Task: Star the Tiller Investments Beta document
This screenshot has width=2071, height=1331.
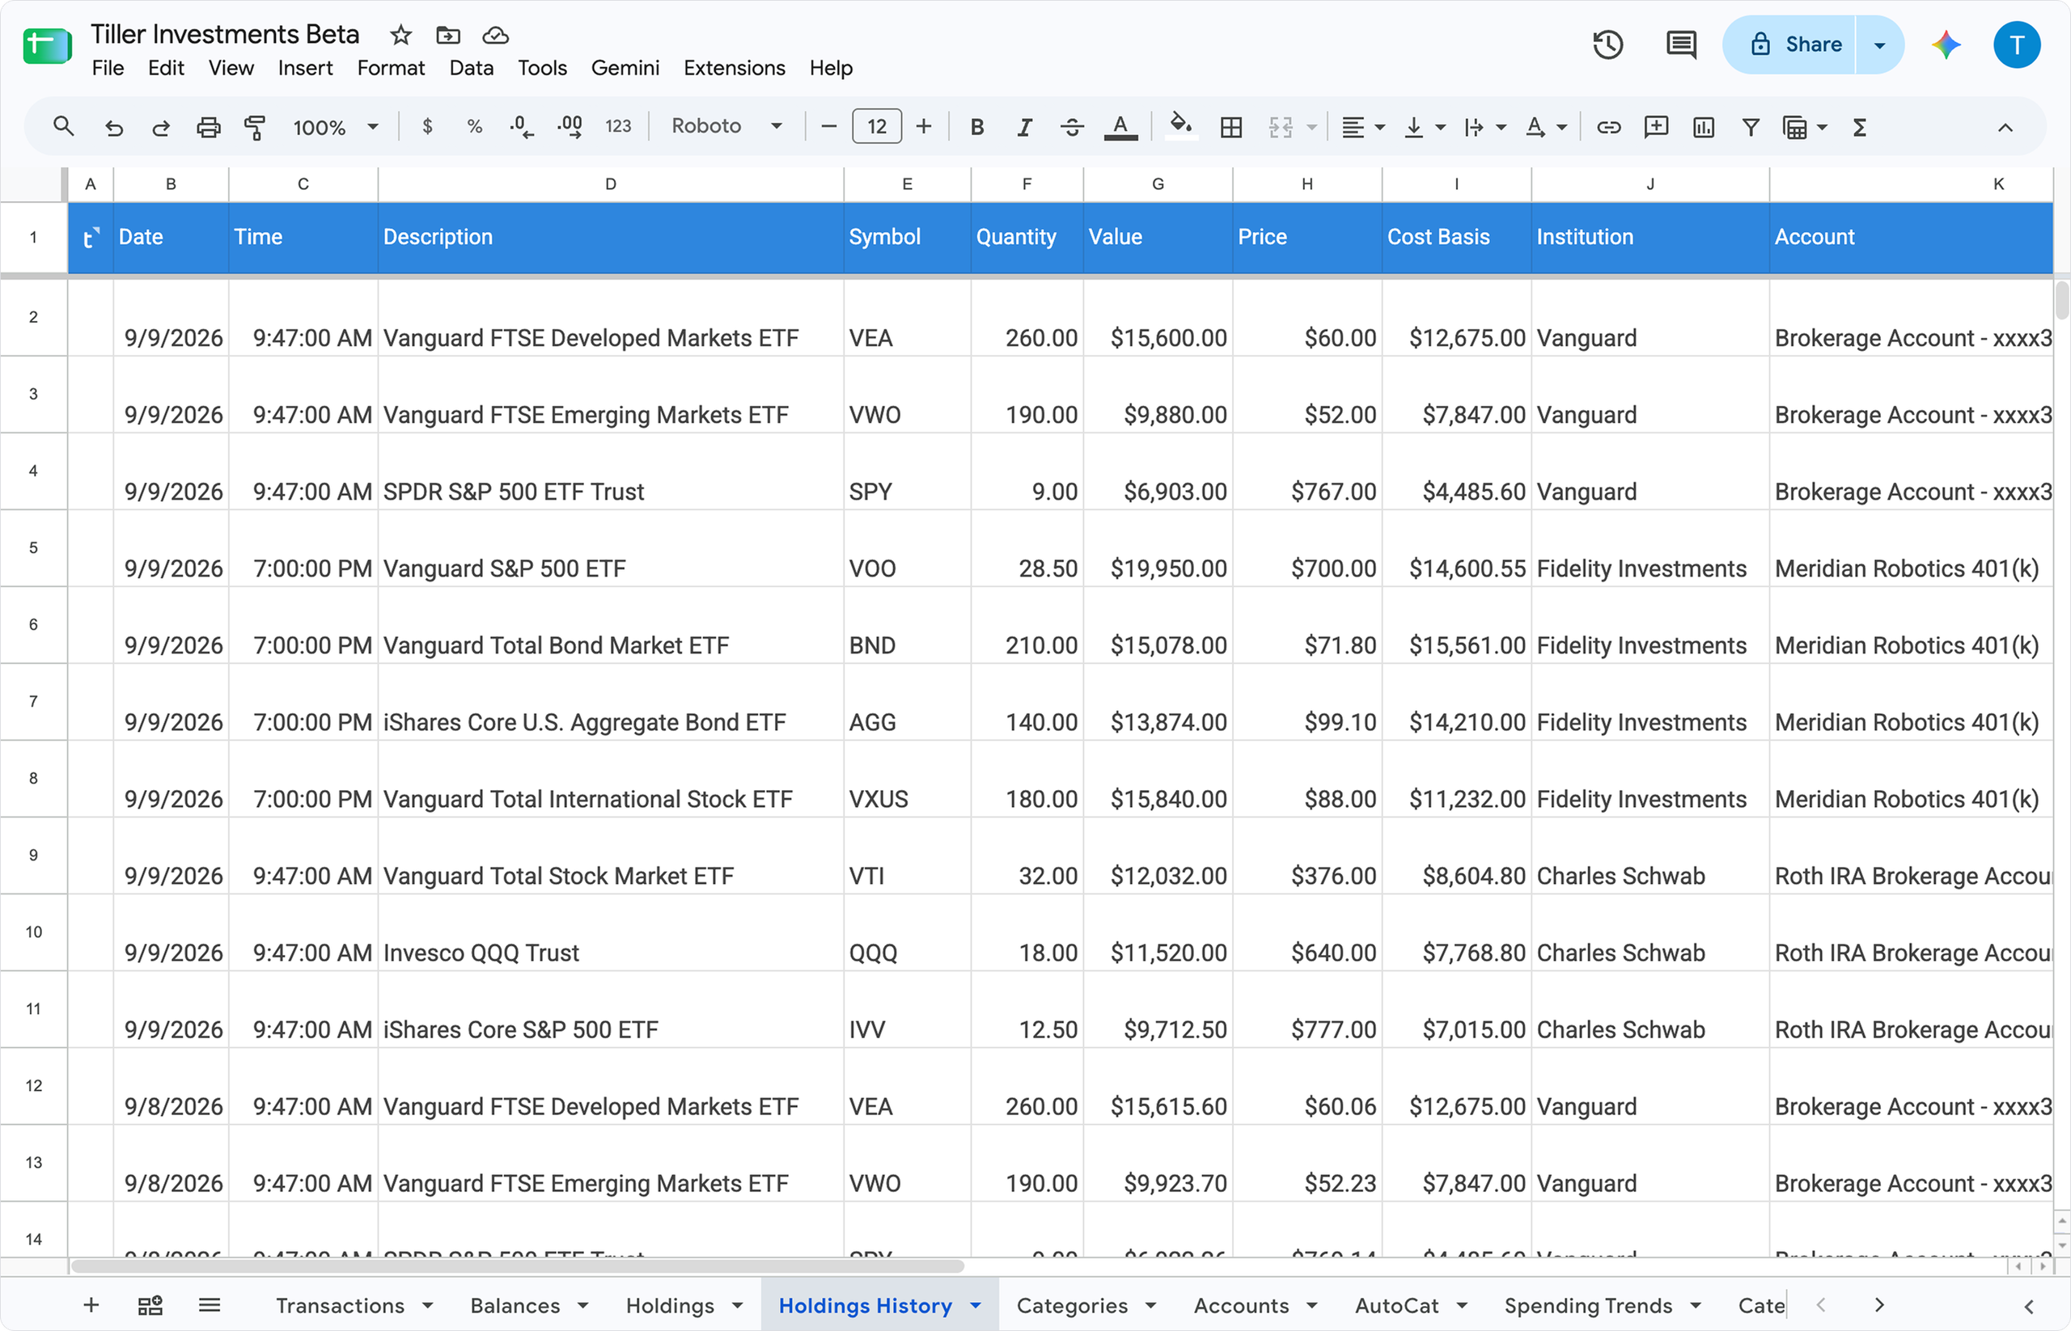Action: (400, 35)
